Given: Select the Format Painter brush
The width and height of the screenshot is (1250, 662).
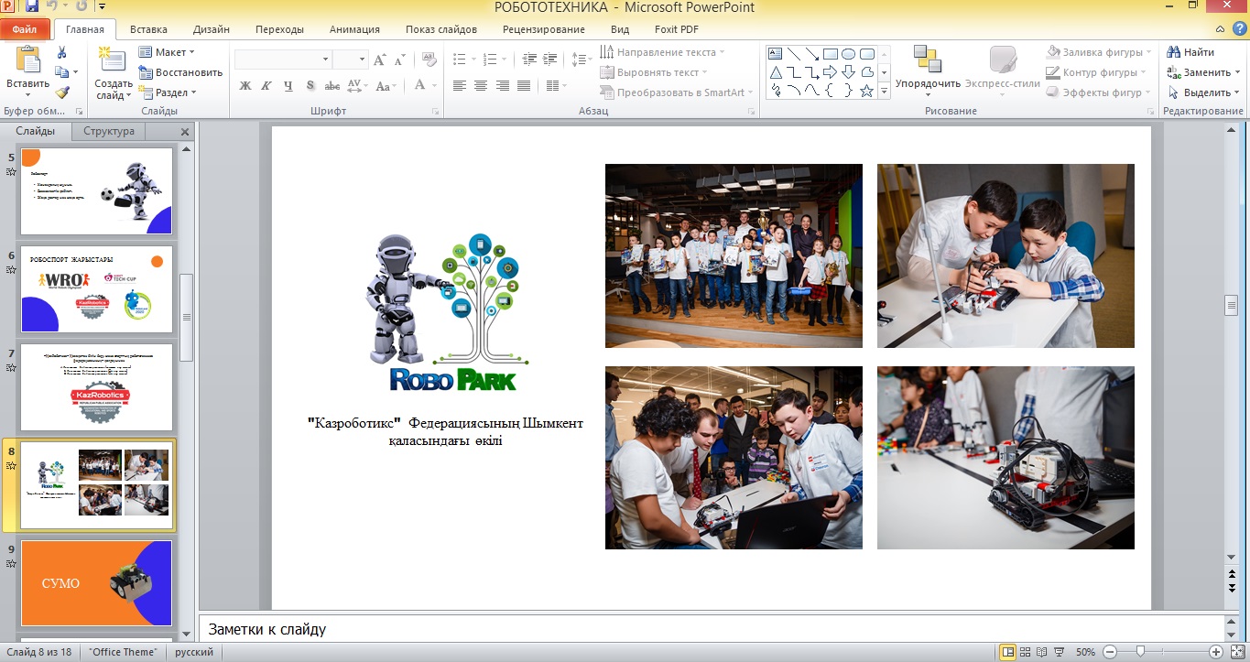Looking at the screenshot, I should [x=62, y=92].
